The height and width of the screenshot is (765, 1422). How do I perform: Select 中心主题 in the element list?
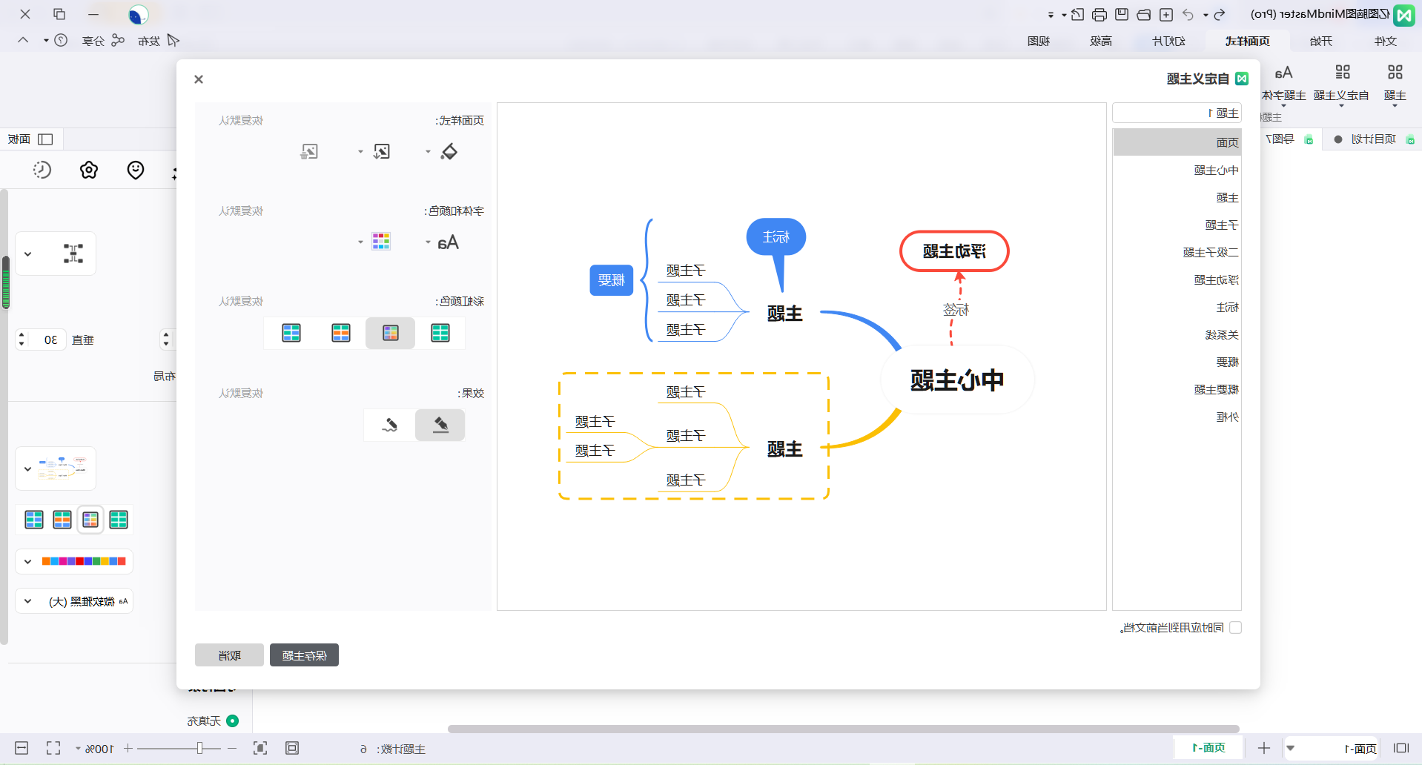coord(1177,170)
